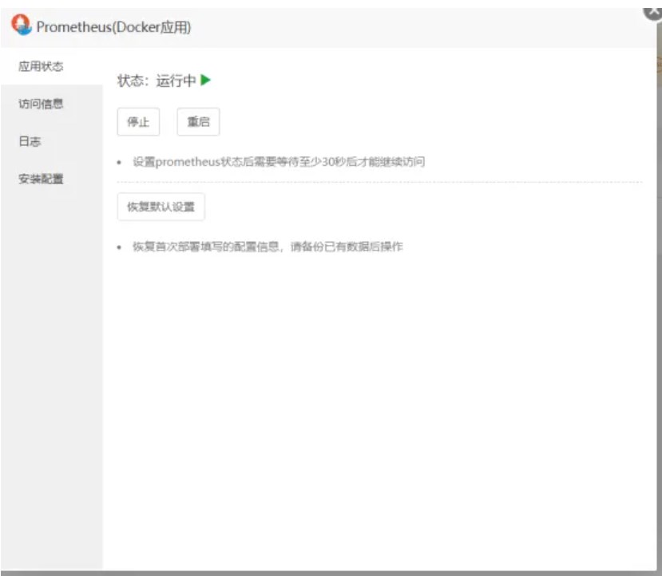Click the dashed divider above 恢复默认设置

(379, 182)
